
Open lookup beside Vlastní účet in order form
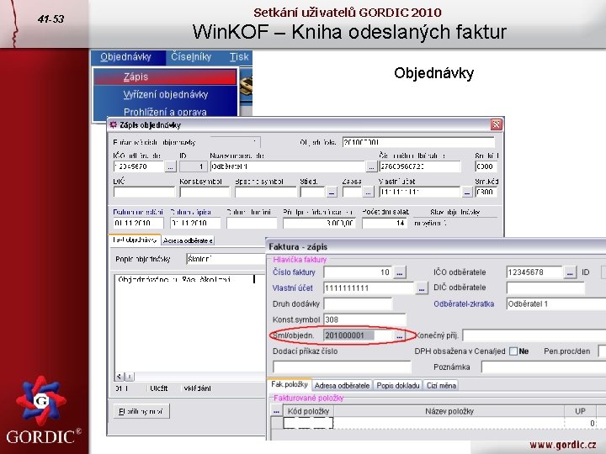(467, 192)
